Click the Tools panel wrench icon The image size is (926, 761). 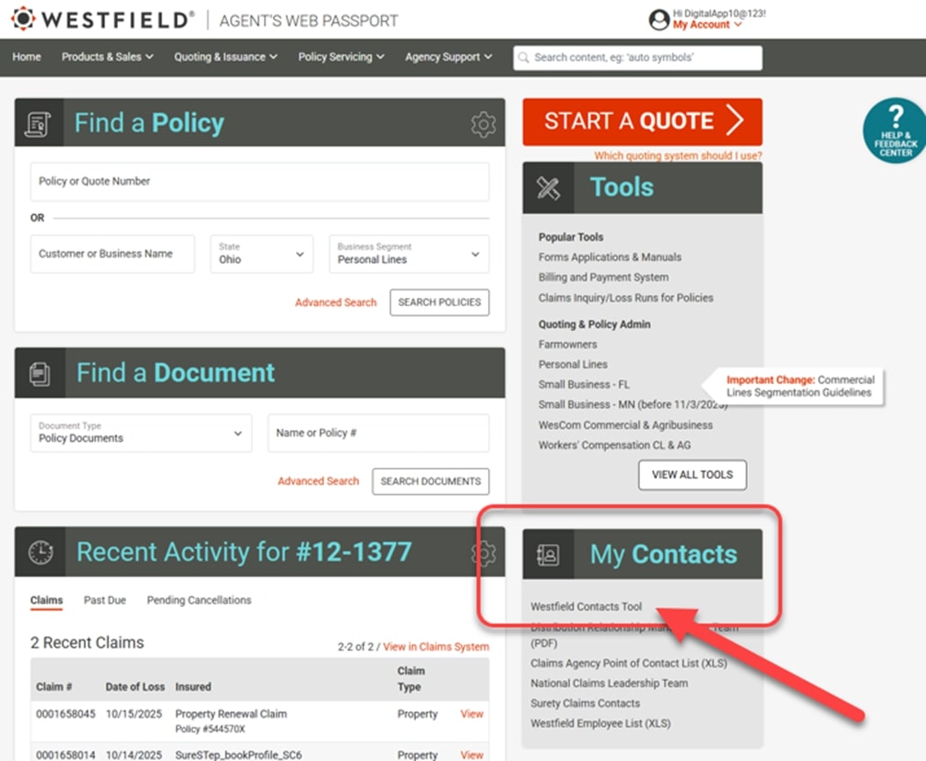[548, 188]
